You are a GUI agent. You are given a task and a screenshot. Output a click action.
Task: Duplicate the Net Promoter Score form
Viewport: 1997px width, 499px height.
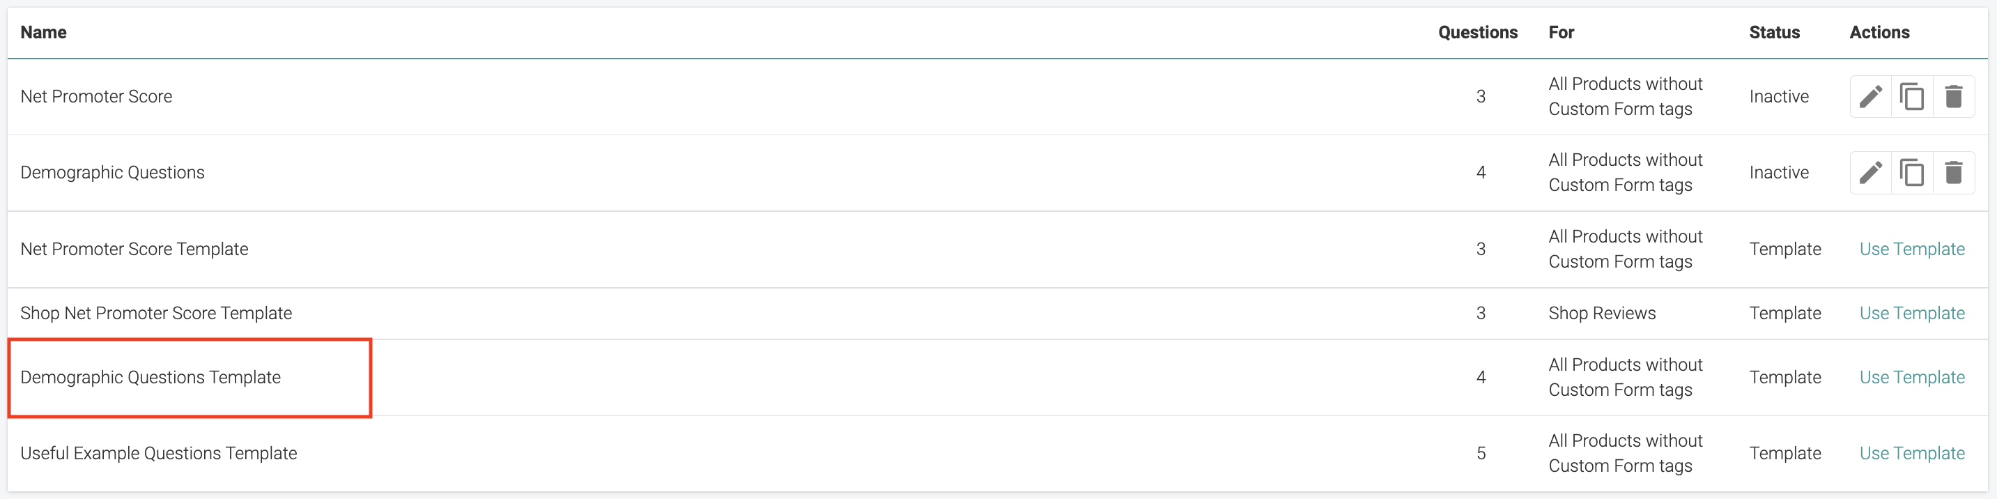point(1913,96)
